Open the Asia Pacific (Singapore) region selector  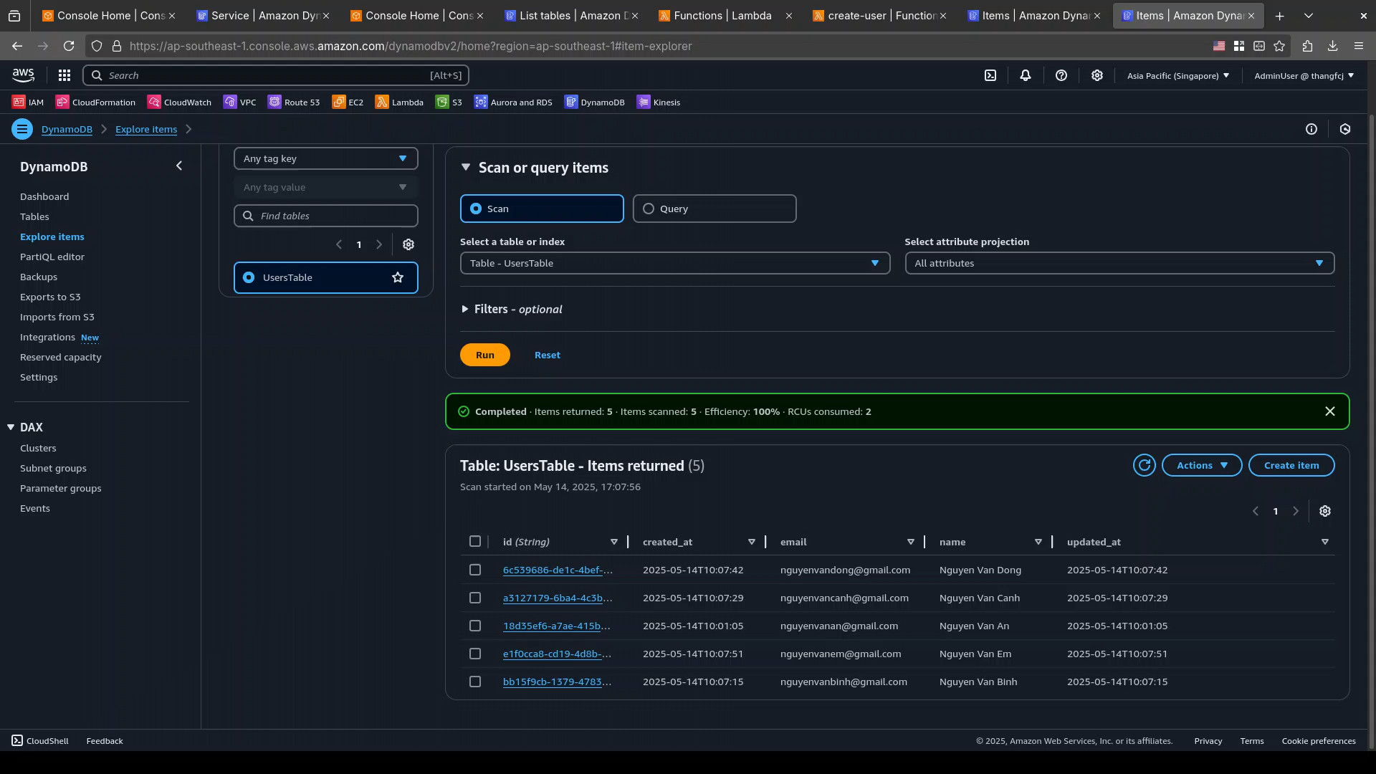point(1177,75)
